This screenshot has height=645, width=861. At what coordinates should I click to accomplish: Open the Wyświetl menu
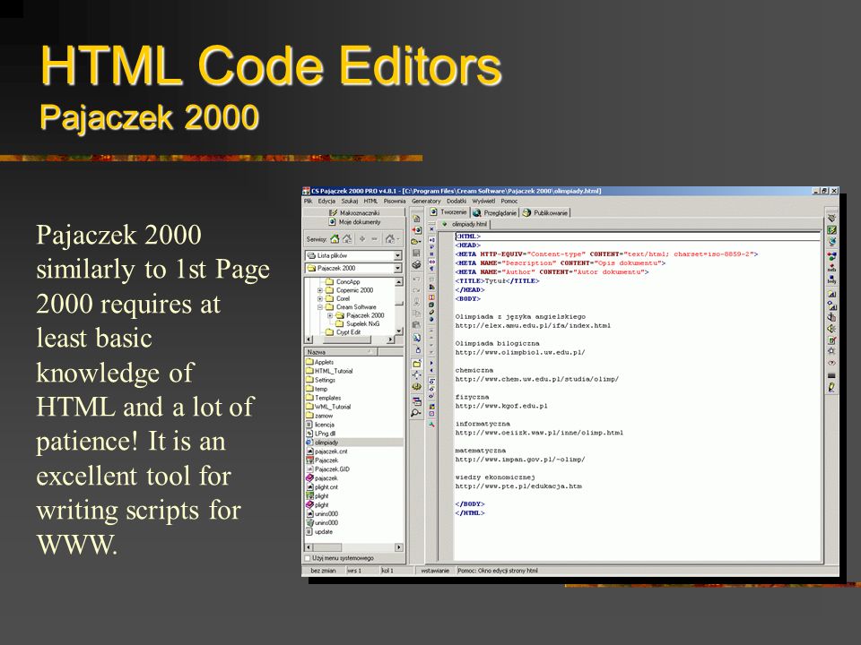coord(483,202)
